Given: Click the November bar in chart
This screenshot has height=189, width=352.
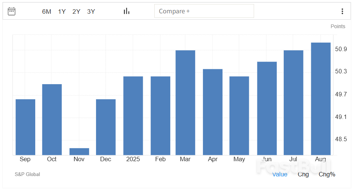Looking at the screenshot, I should 79,152.
